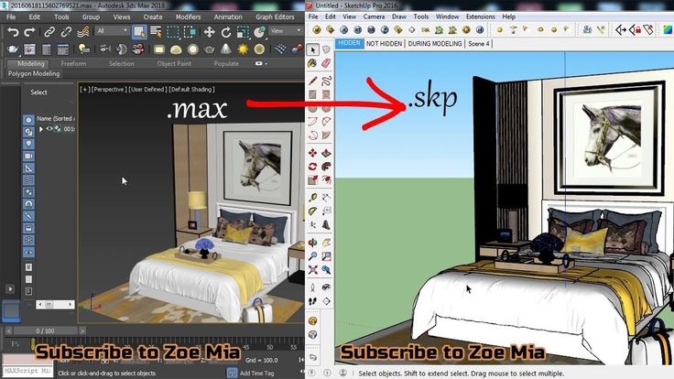Image resolution: width=674 pixels, height=379 pixels.
Task: Open the All selection filter dropdown
Action: point(113,31)
